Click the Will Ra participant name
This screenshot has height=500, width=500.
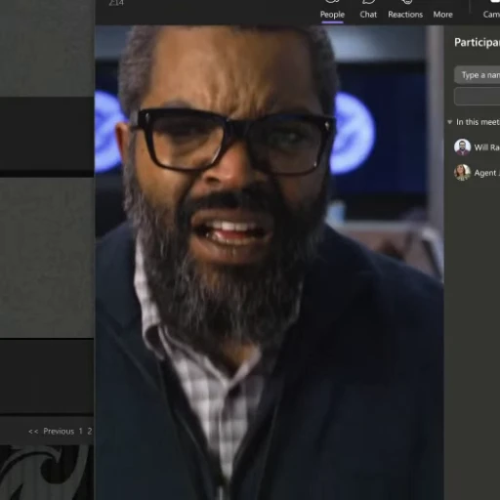487,147
